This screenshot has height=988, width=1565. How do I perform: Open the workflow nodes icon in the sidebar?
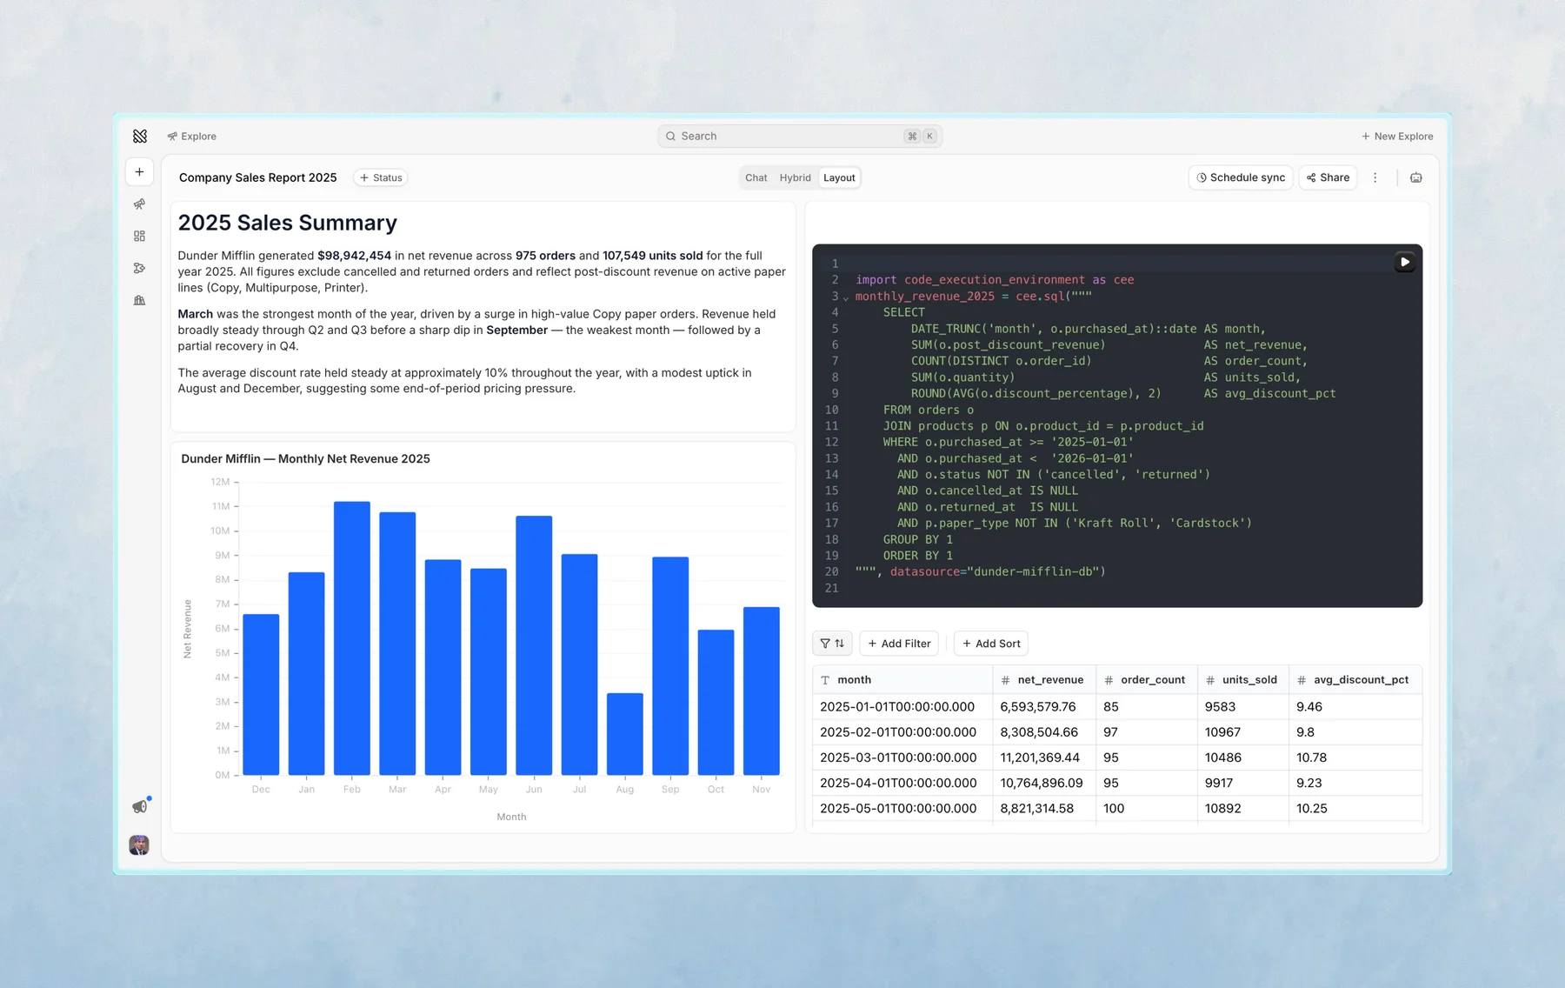pos(139,269)
